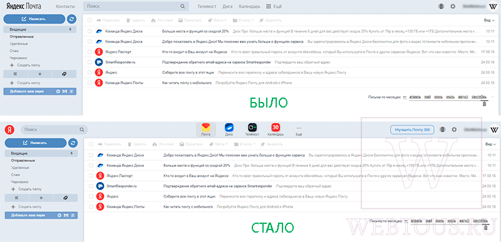This screenshot has width=501, height=242.
Task: Click search magnifier icon in old interface
Action: pos(182,6)
